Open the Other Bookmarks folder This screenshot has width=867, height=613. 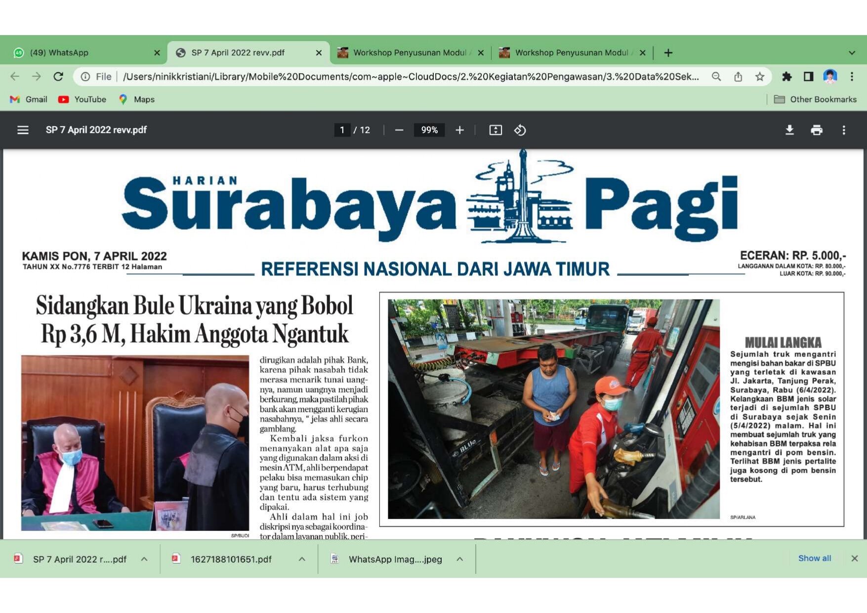[x=815, y=99]
